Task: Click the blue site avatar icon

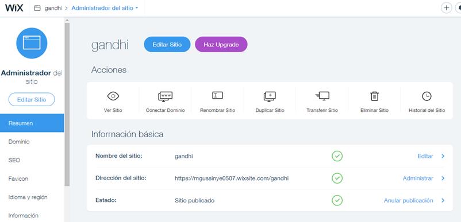Action: [32, 43]
